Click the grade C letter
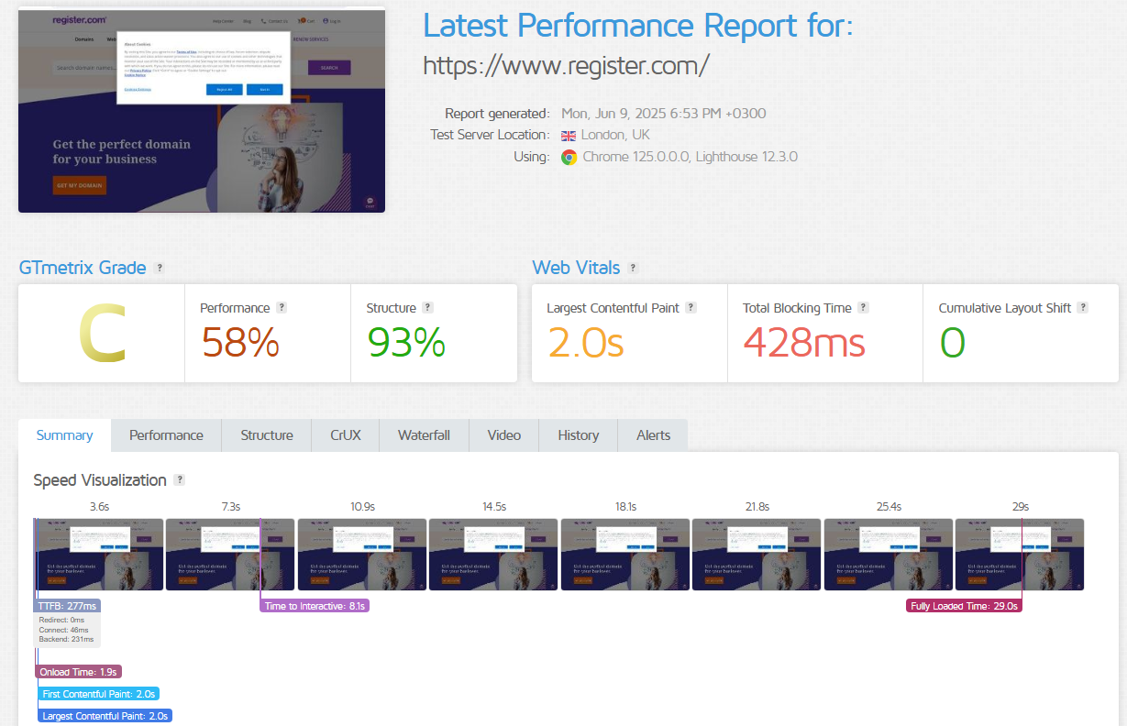 pos(101,333)
